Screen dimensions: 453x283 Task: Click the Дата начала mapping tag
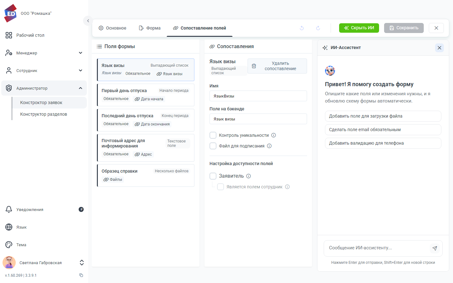pos(149,99)
